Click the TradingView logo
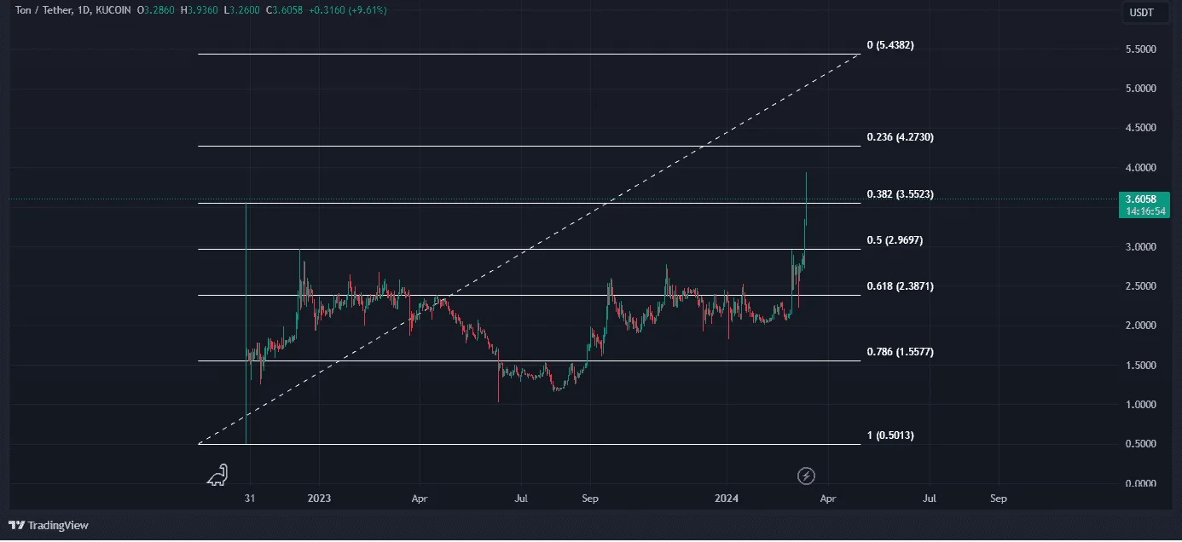The image size is (1182, 542). click(x=49, y=525)
